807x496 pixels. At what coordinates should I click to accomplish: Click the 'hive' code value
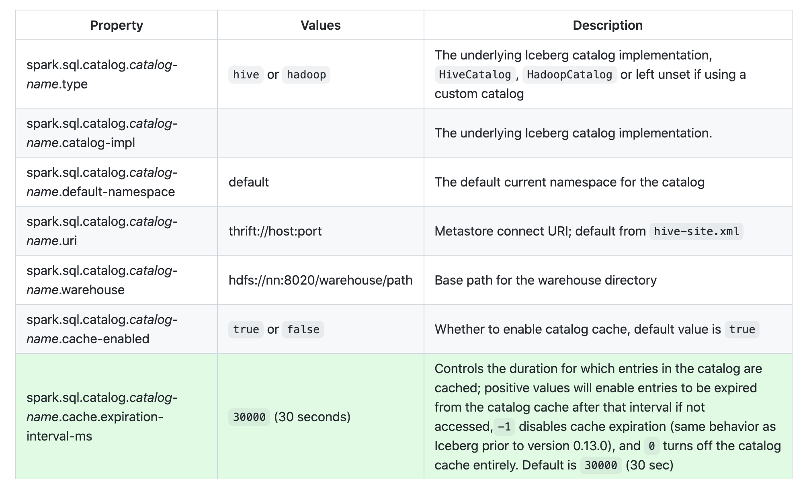click(x=246, y=75)
